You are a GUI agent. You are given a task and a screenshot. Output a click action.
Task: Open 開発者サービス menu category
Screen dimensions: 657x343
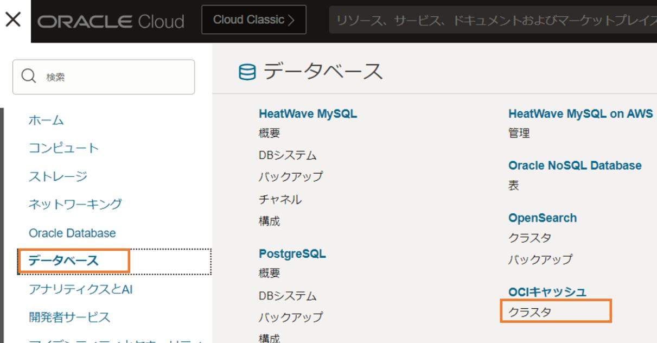tap(69, 317)
